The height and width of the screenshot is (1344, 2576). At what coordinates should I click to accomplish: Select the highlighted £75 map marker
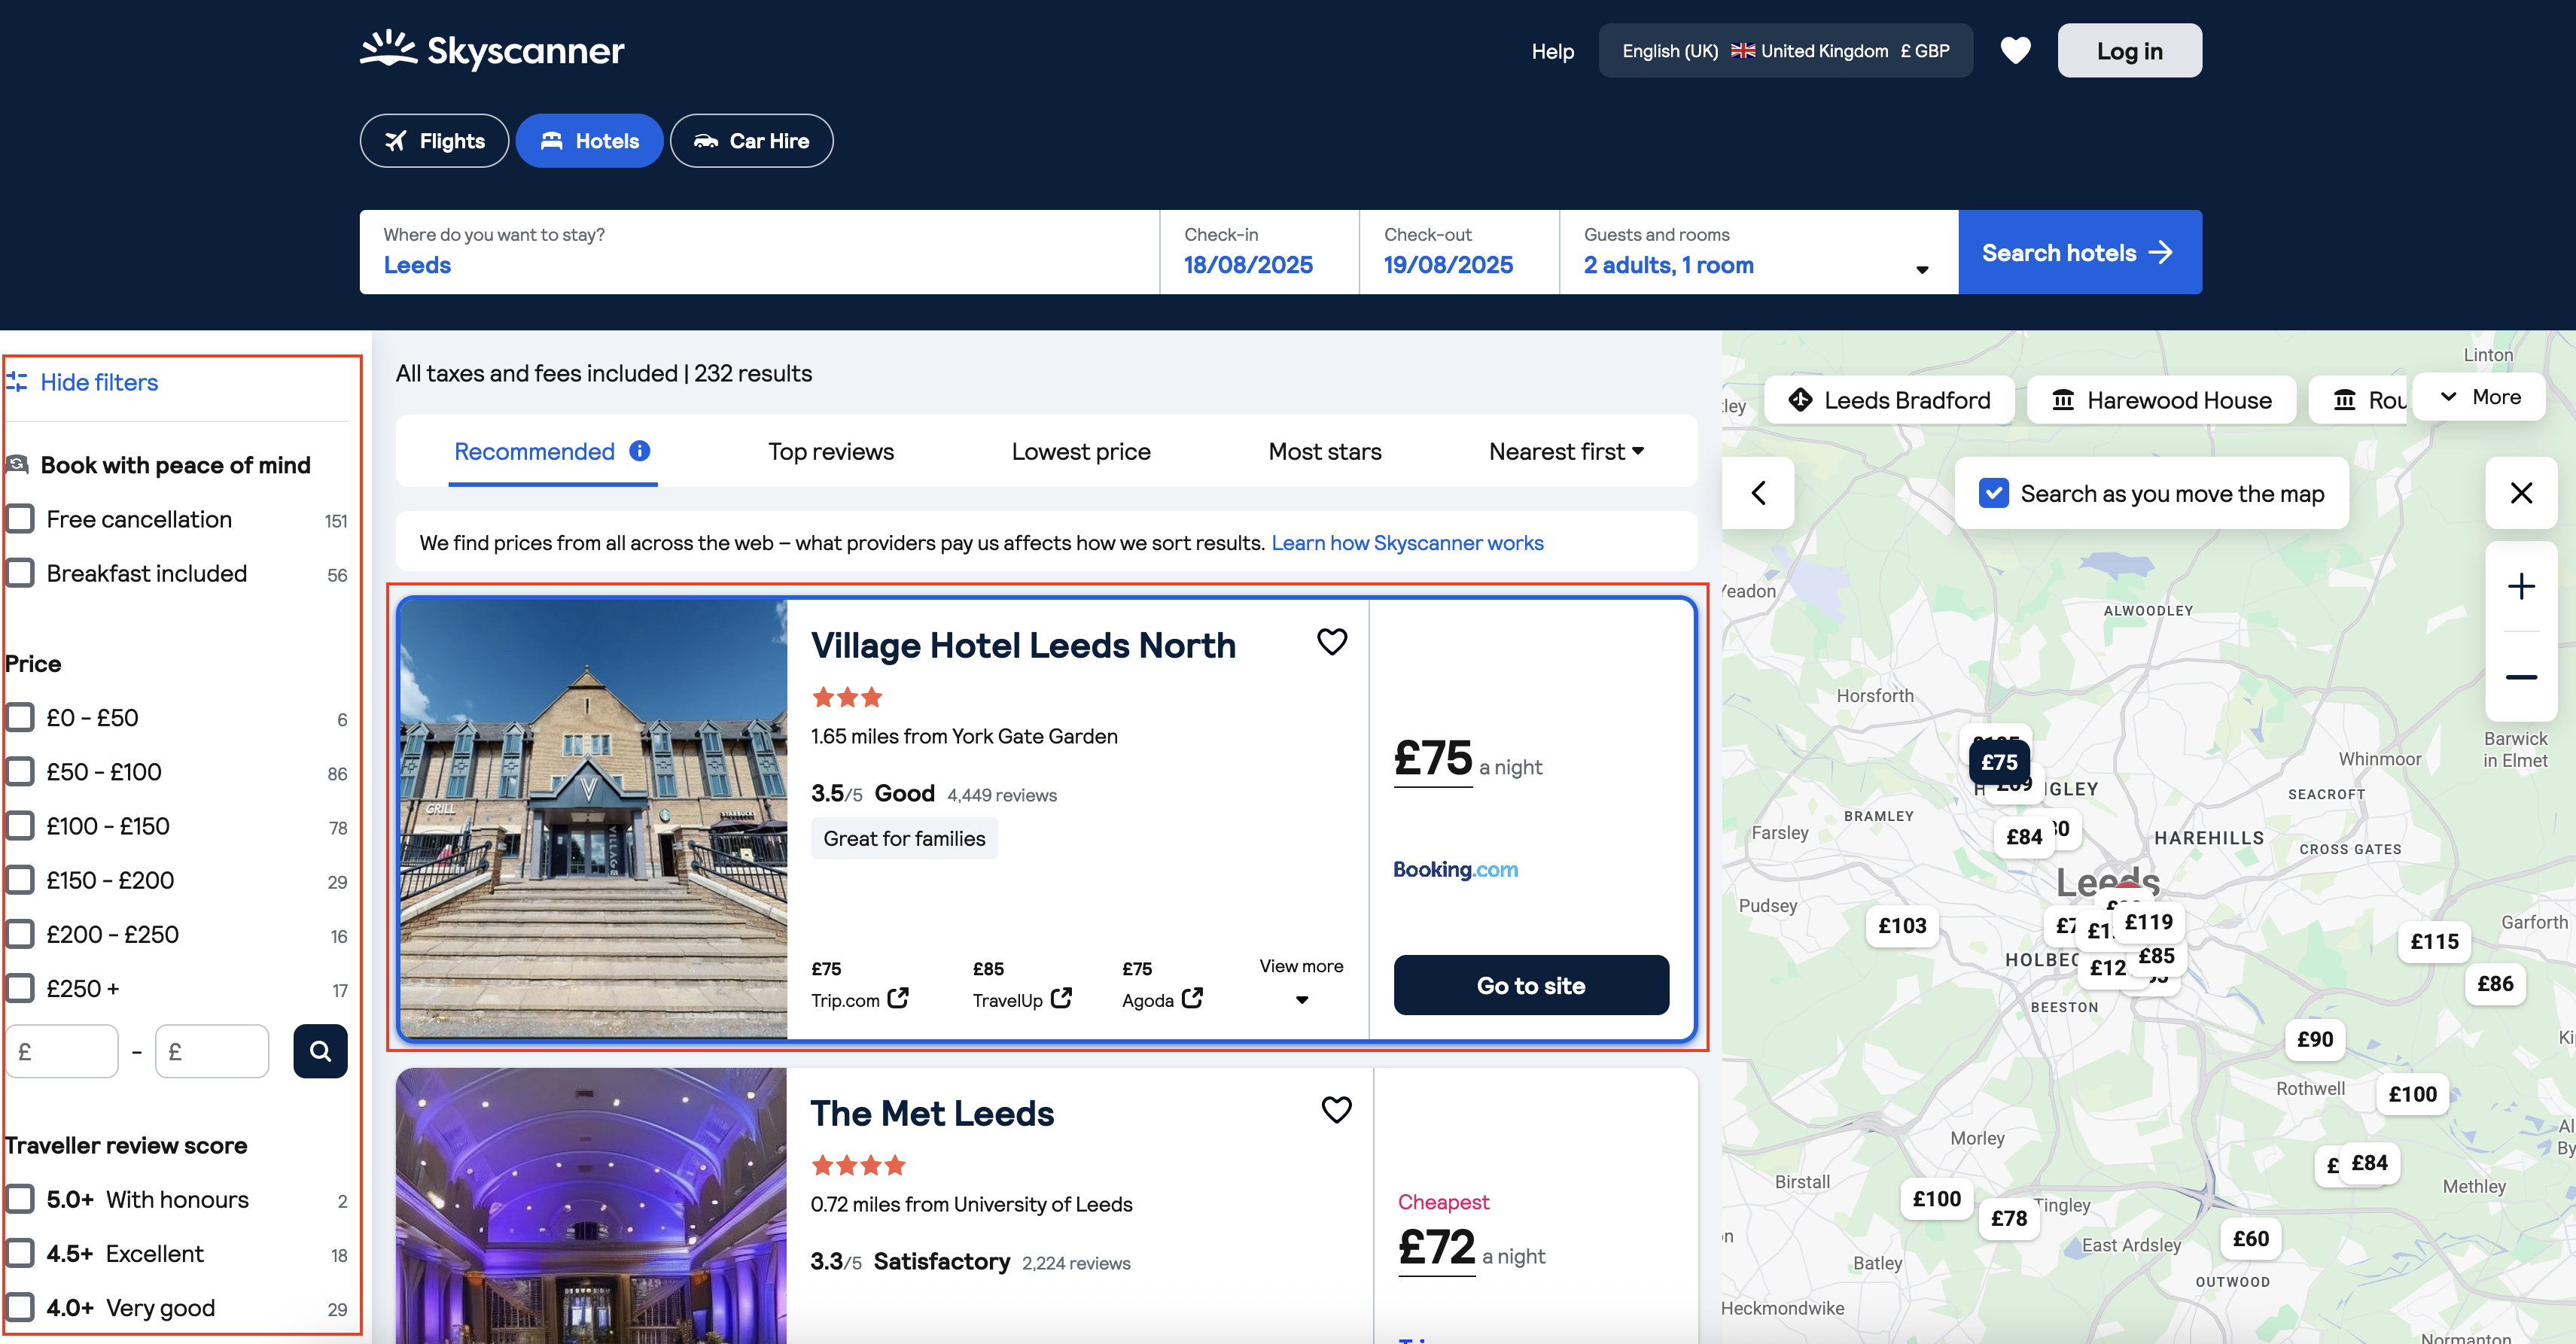pos(1999,762)
